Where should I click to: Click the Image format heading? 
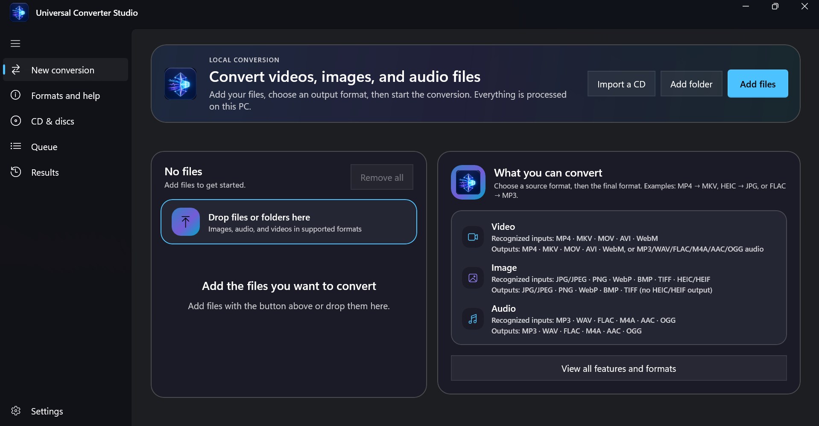point(504,267)
